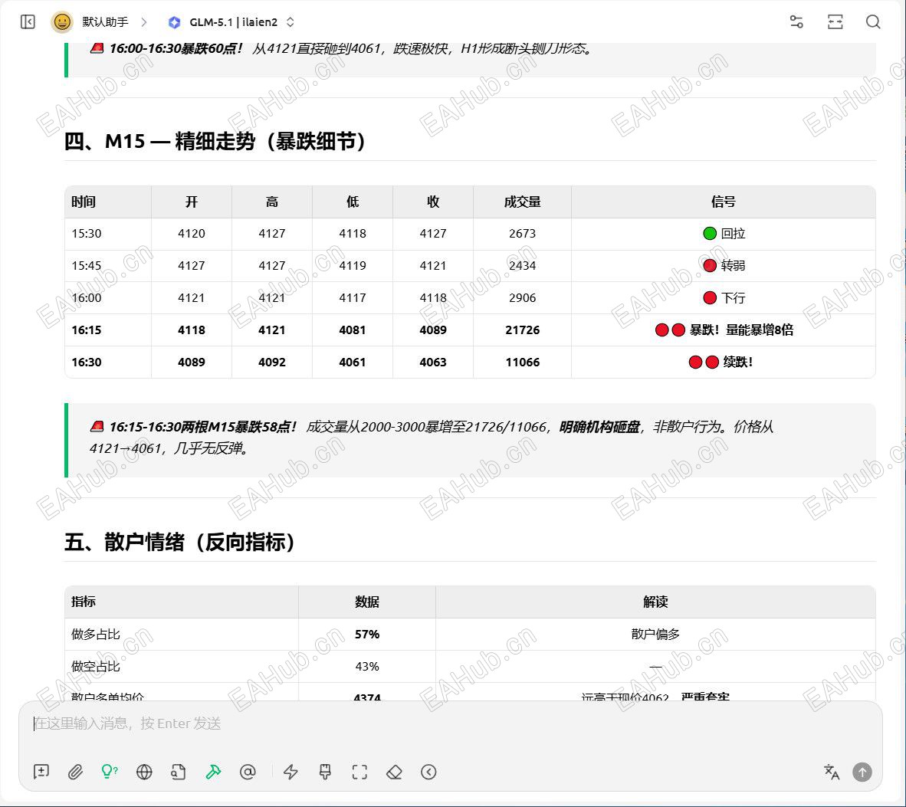Open knowledge base file search icon

tap(178, 772)
